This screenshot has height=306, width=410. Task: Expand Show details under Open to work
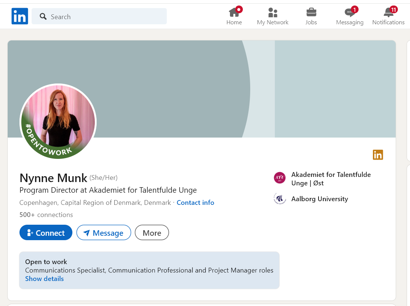pos(44,279)
